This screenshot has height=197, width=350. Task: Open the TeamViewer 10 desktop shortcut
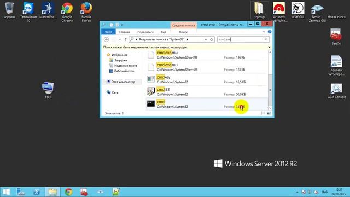pos(28,11)
